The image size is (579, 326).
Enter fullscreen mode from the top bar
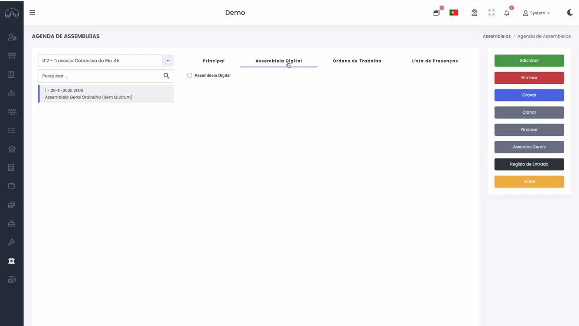pyautogui.click(x=491, y=13)
